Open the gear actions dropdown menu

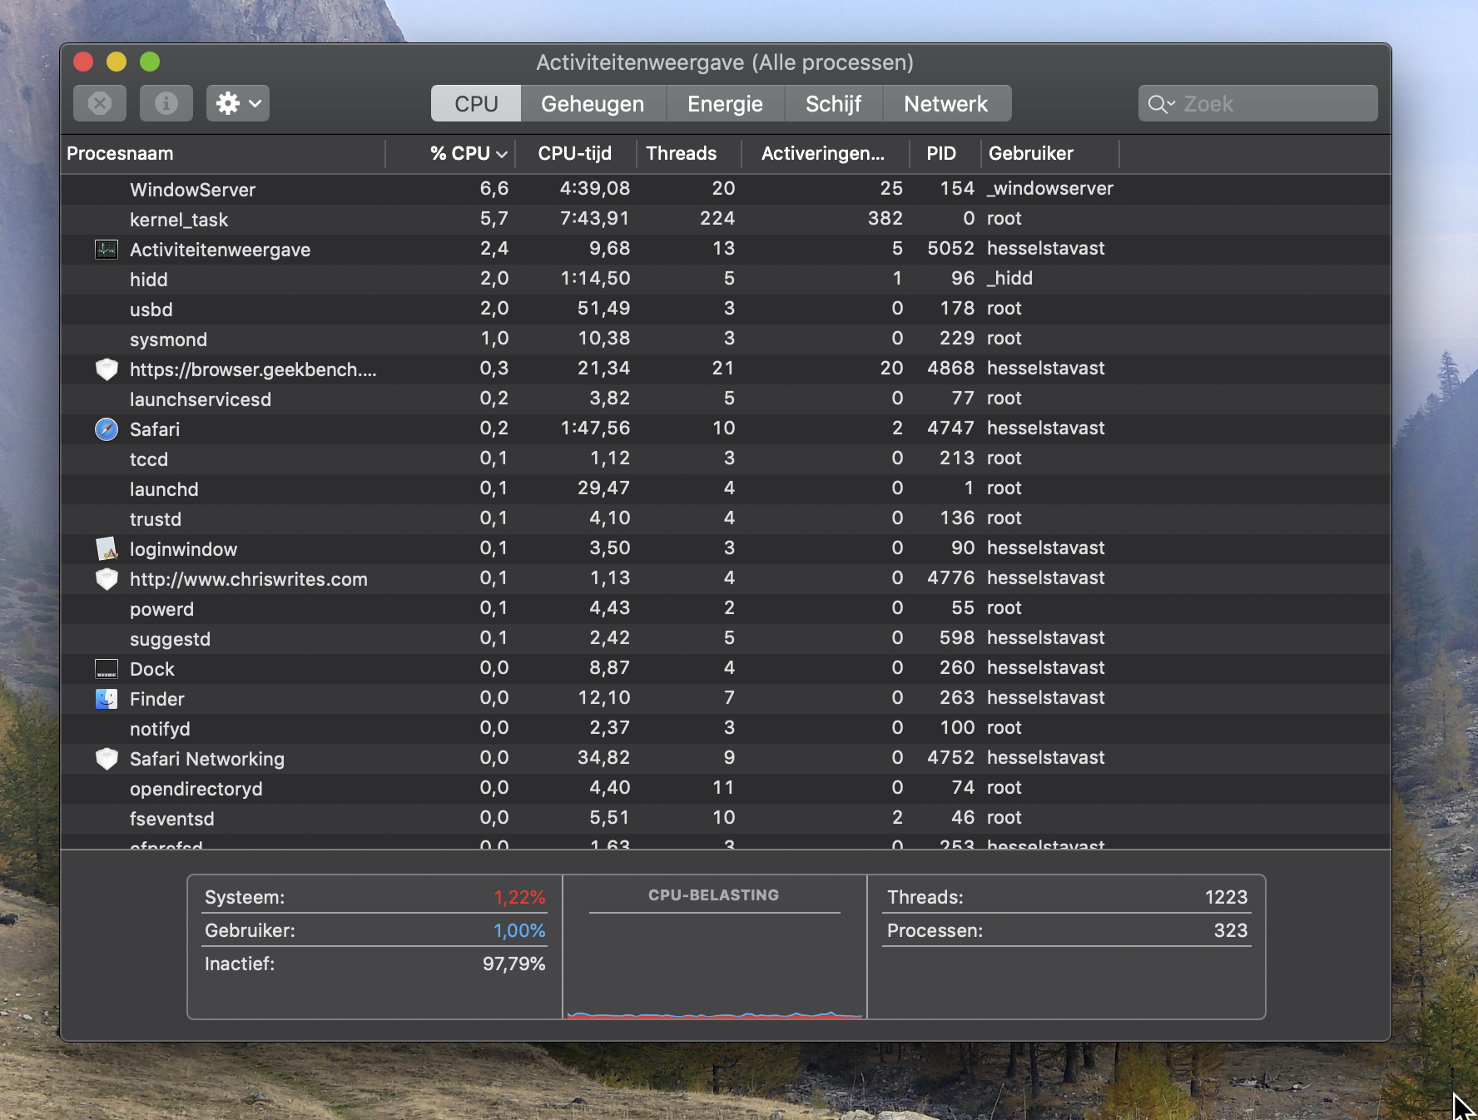pyautogui.click(x=238, y=103)
